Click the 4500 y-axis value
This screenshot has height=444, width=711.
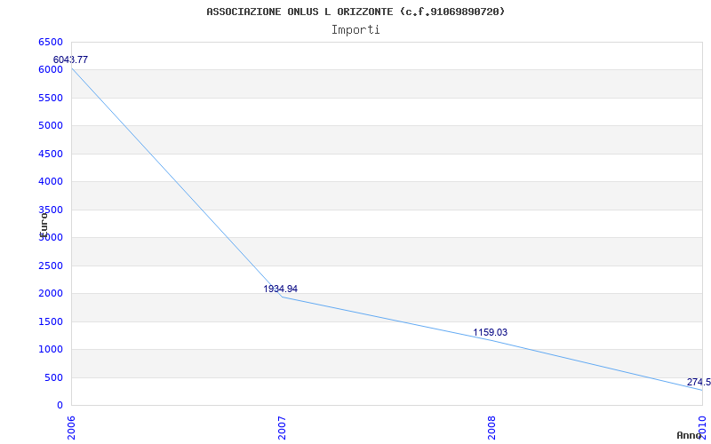51,154
